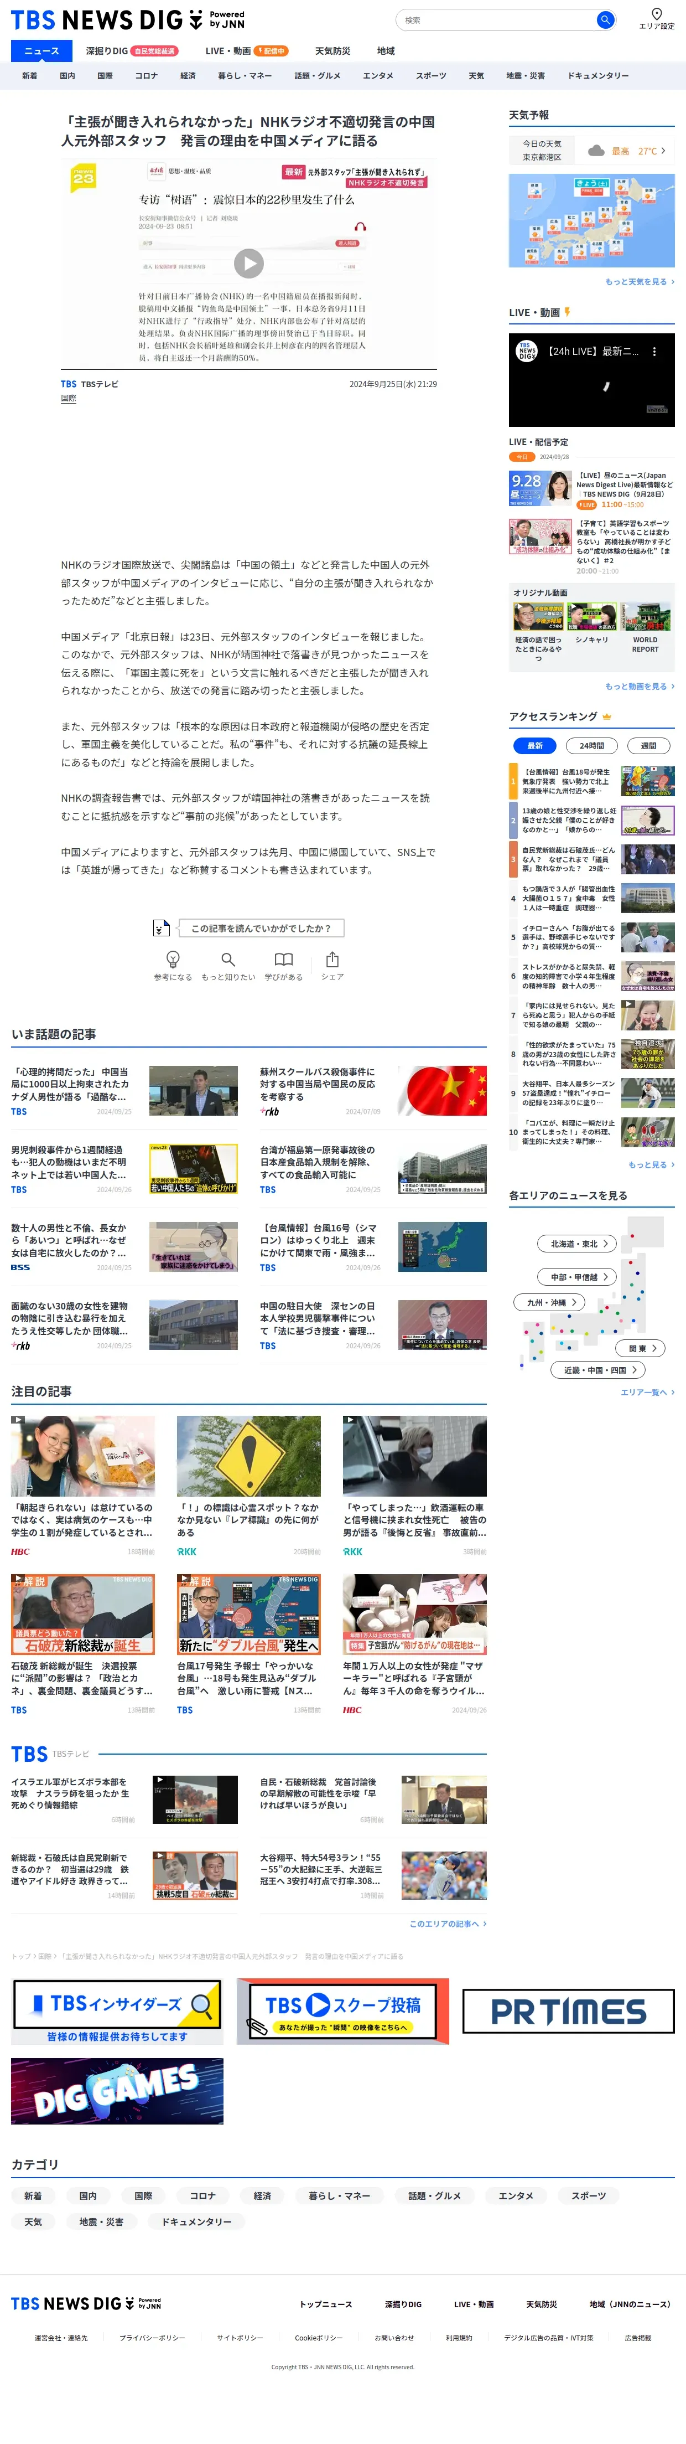
Task: Click the cloud weather icon for Tokyo
Action: pos(596,151)
